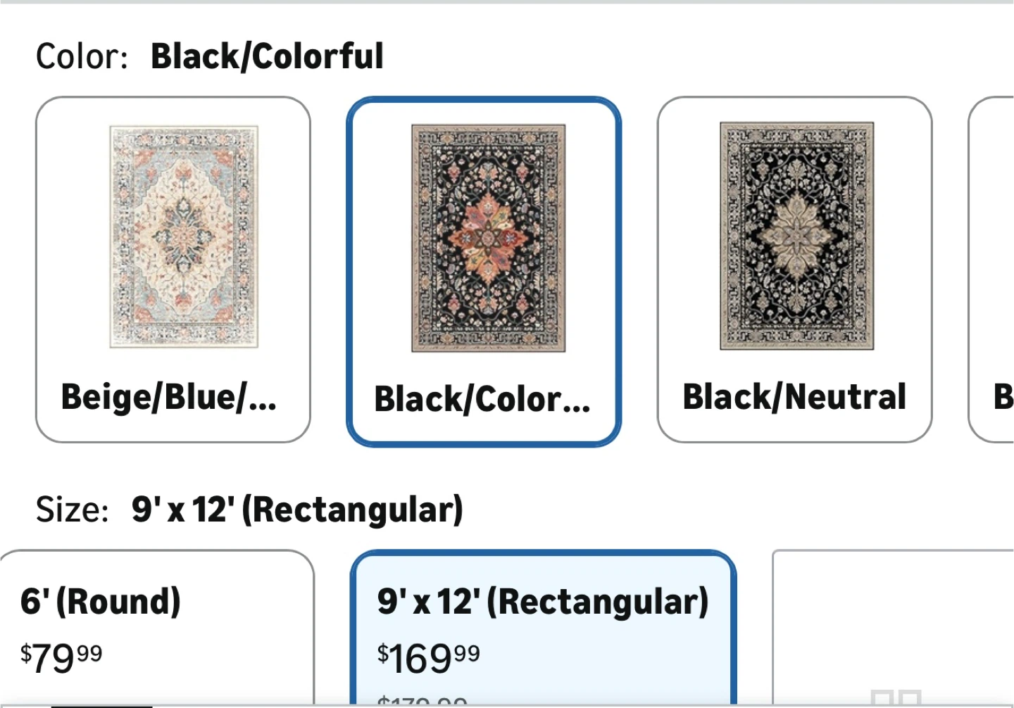This screenshot has width=1014, height=708.
Task: Click the dark horizontal scrollbar thumb at bottom
Action: (x=101, y=706)
